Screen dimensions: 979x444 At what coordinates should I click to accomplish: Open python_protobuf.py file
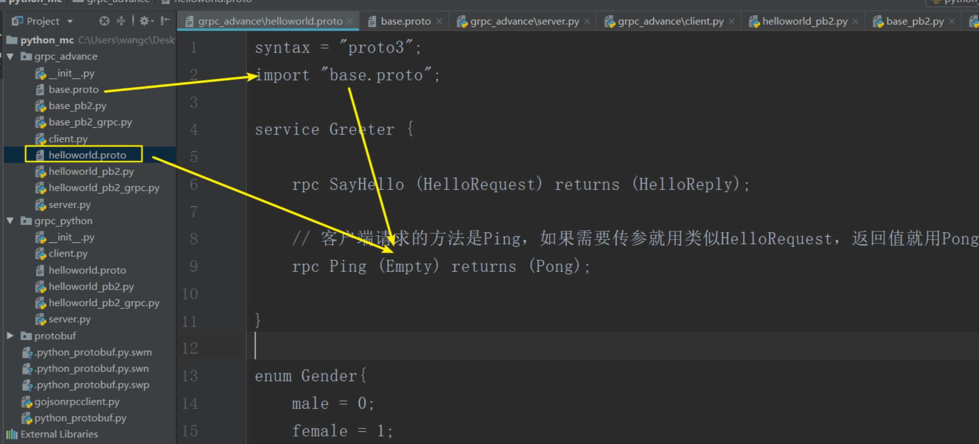click(80, 418)
